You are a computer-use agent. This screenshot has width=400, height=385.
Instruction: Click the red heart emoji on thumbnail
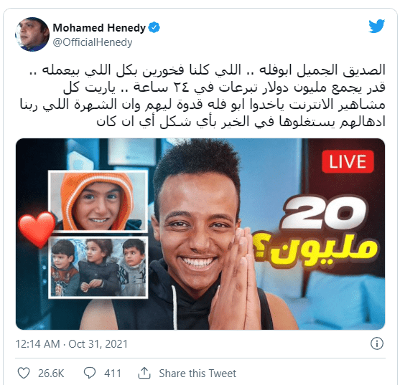[37, 229]
